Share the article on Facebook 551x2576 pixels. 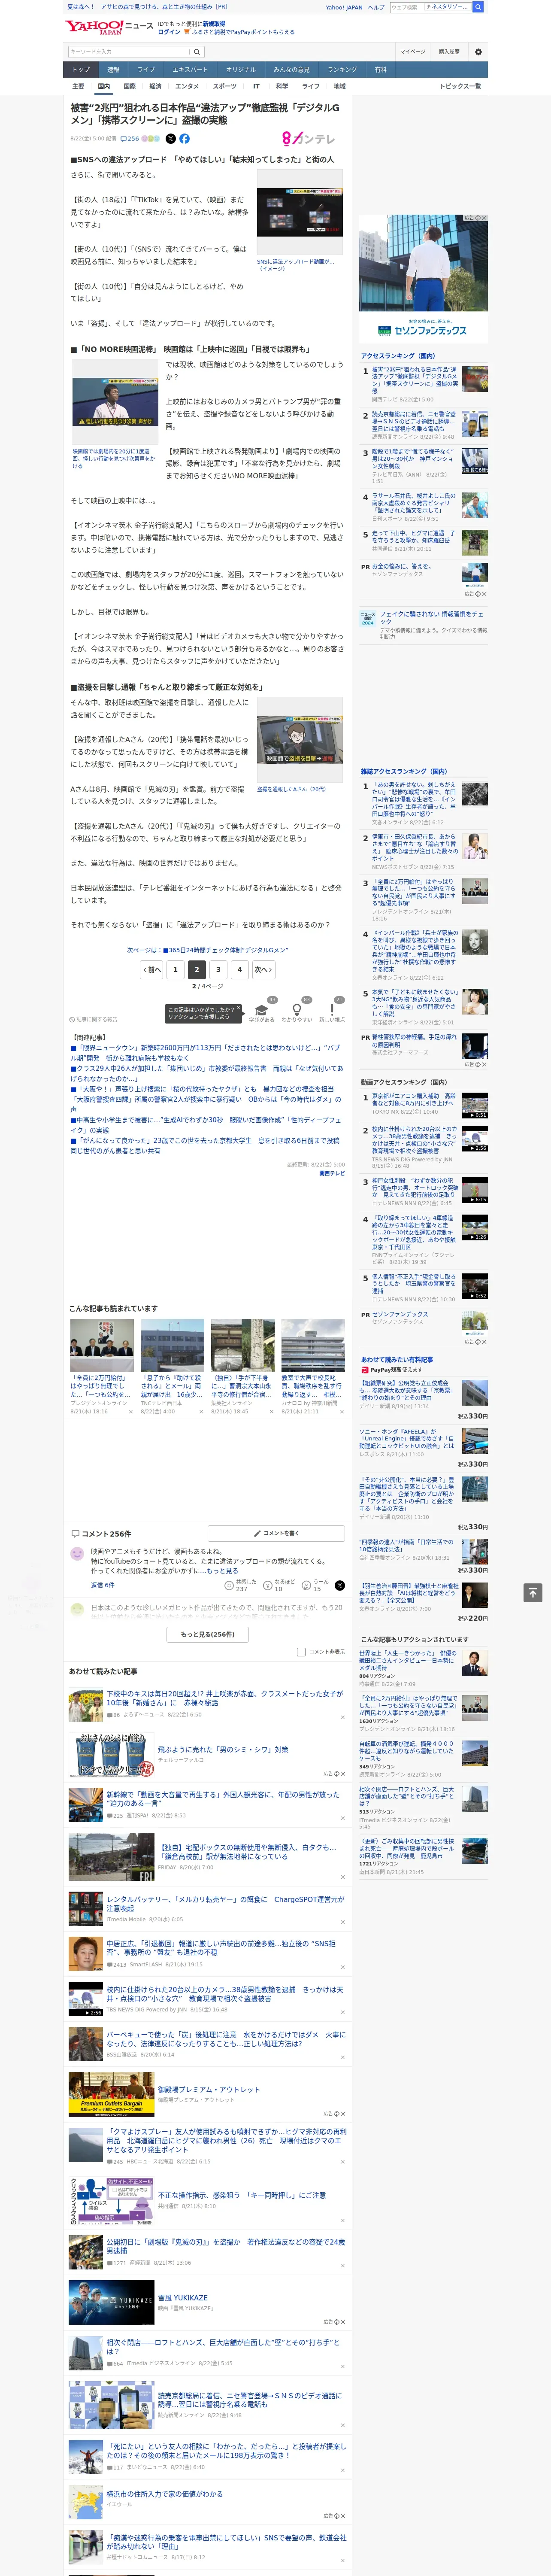pyautogui.click(x=184, y=139)
